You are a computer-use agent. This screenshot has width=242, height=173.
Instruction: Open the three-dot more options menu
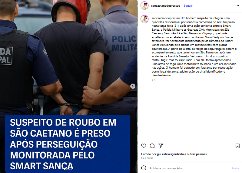(x=237, y=5)
